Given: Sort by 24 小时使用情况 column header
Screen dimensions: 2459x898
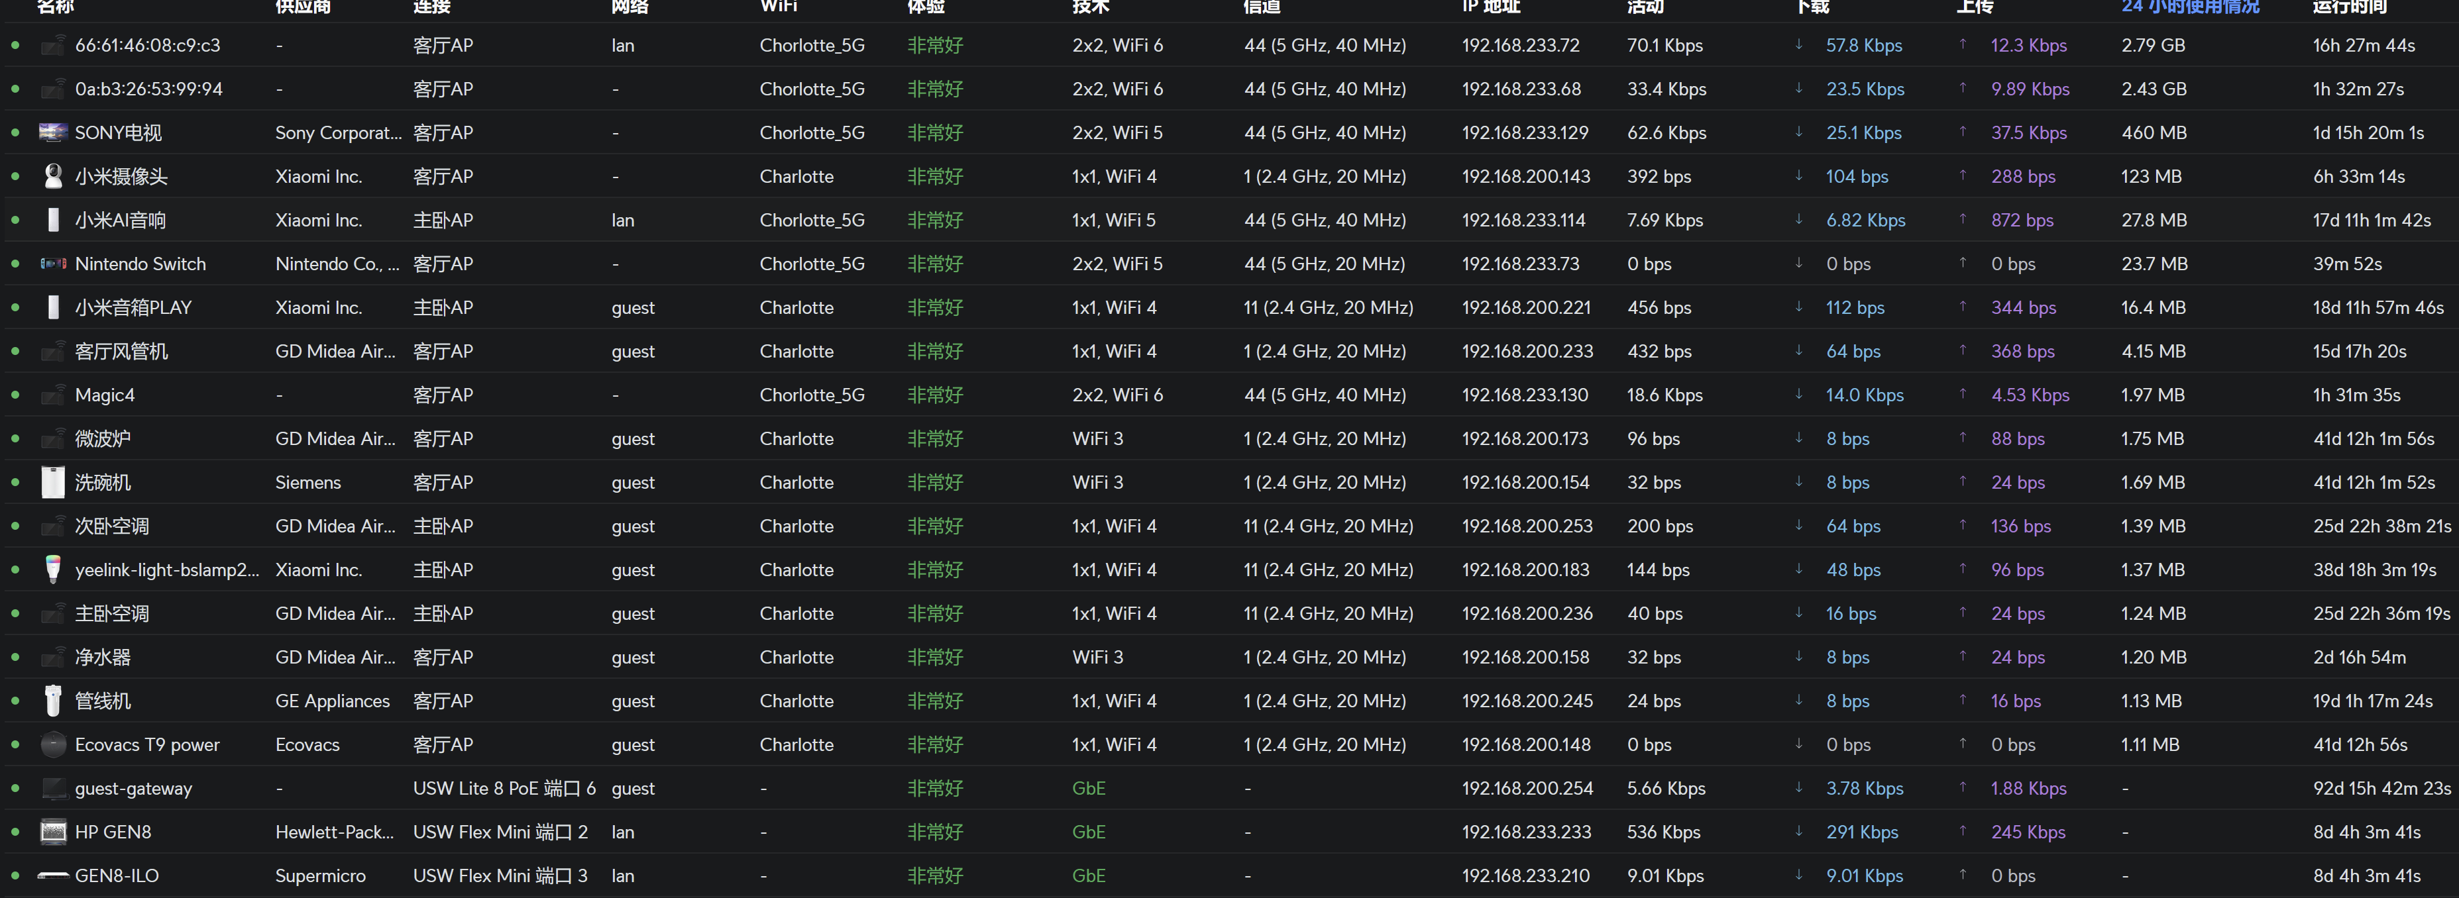Looking at the screenshot, I should pyautogui.click(x=2190, y=7).
